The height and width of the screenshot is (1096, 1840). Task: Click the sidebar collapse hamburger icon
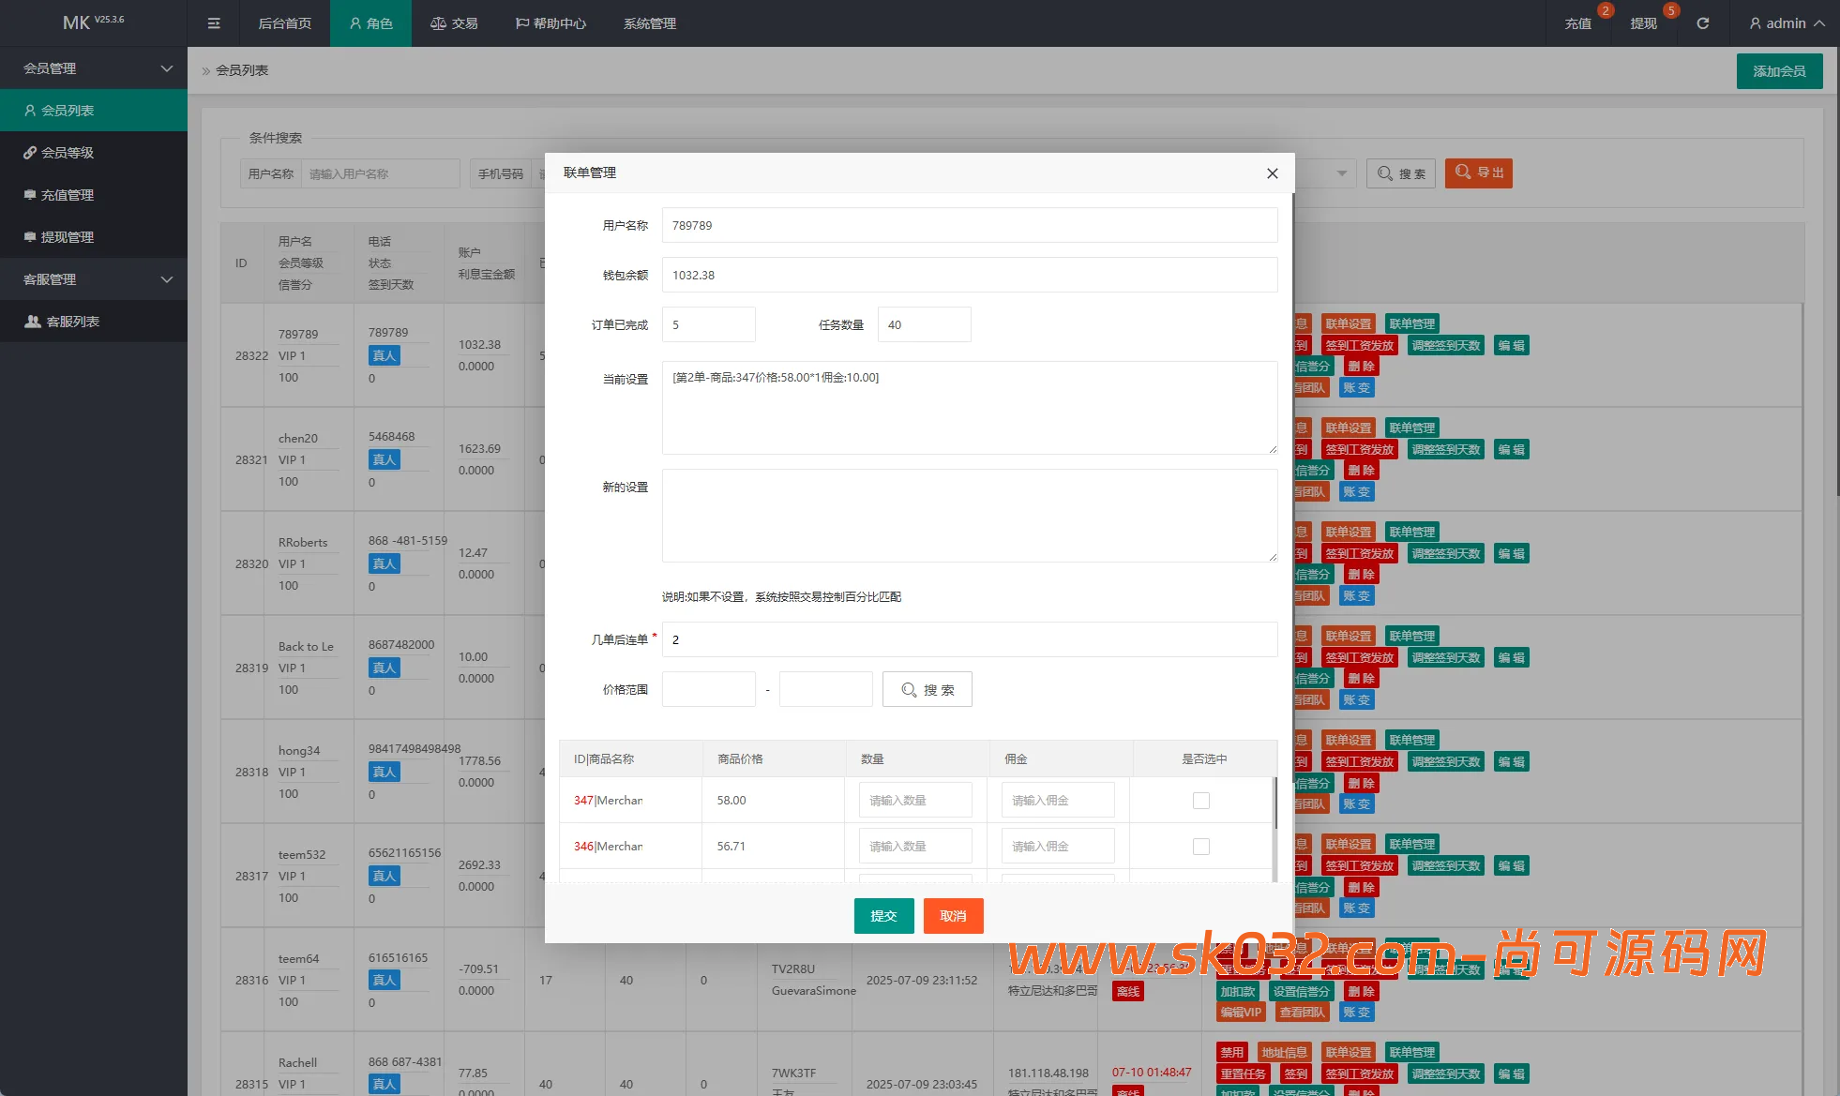(214, 23)
